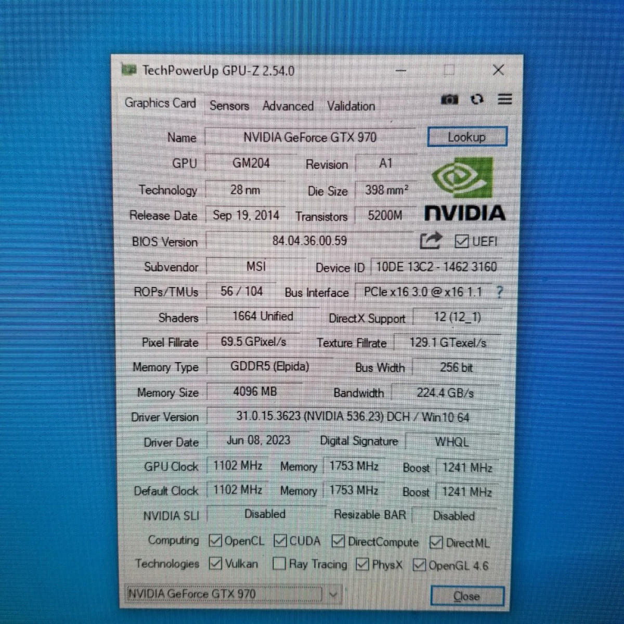Click the Shaders field 1664 Unified

point(263,316)
